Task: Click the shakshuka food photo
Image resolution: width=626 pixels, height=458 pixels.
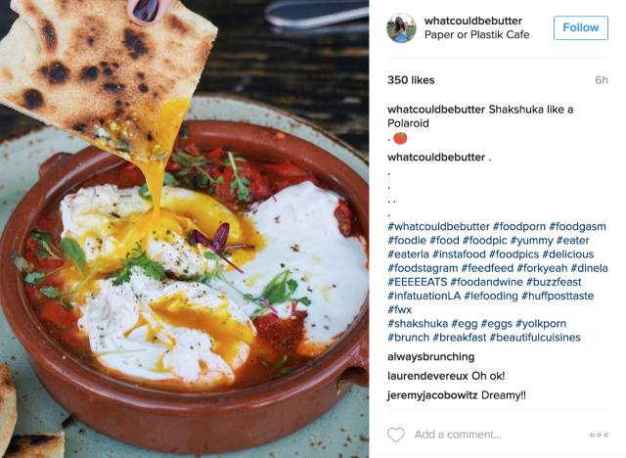Action: click(x=185, y=229)
